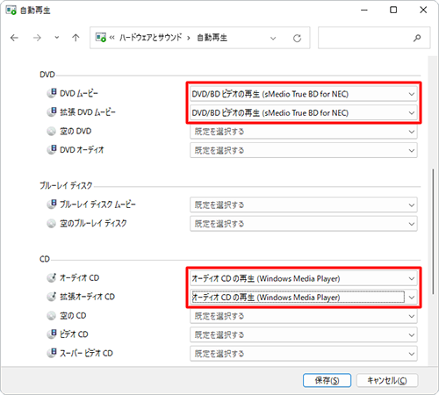The width and height of the screenshot is (439, 395).
Task: Click the control panel icon in the address bar
Action: tap(101, 38)
